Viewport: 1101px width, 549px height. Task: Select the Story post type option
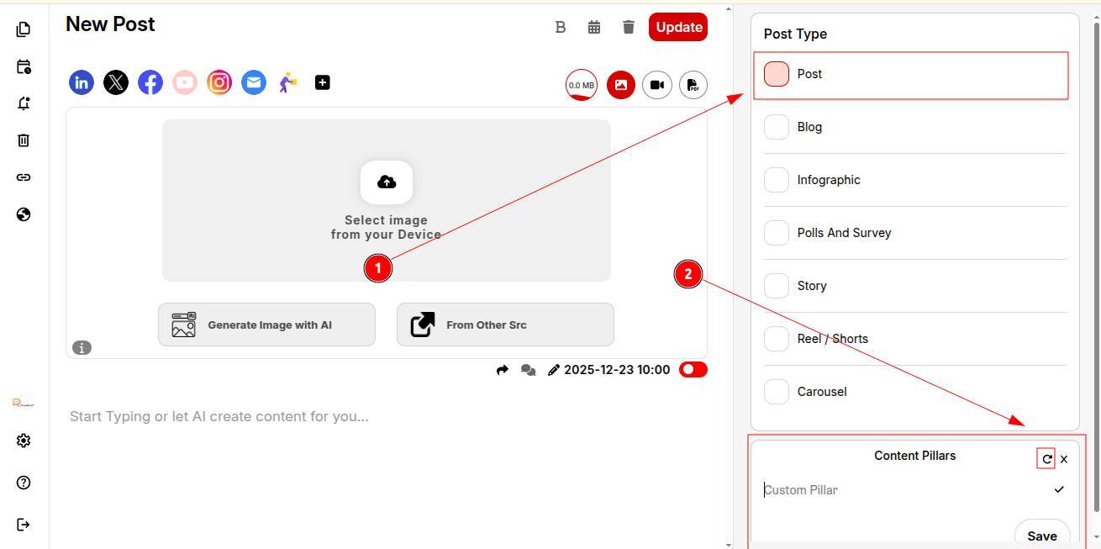click(x=812, y=286)
